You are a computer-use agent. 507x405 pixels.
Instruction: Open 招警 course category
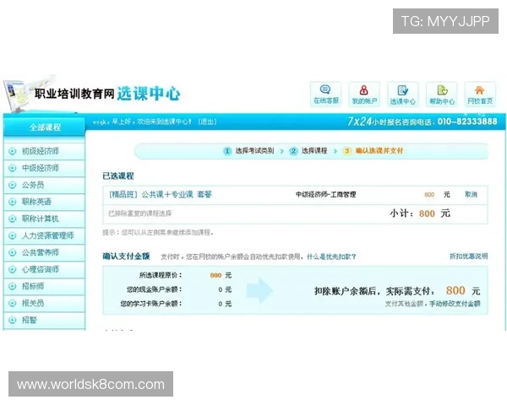[x=29, y=320]
